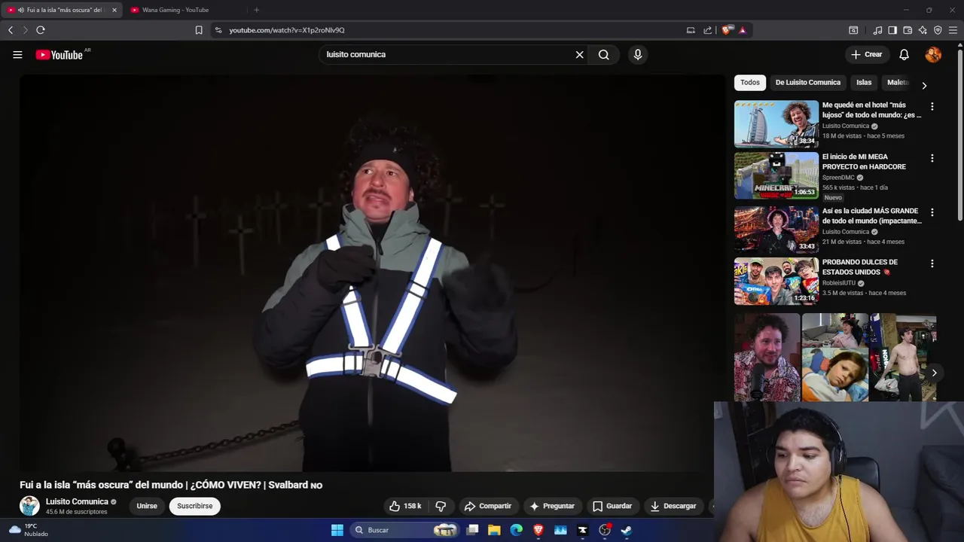
Task: Open options for hotel más lujoso video
Action: [932, 107]
